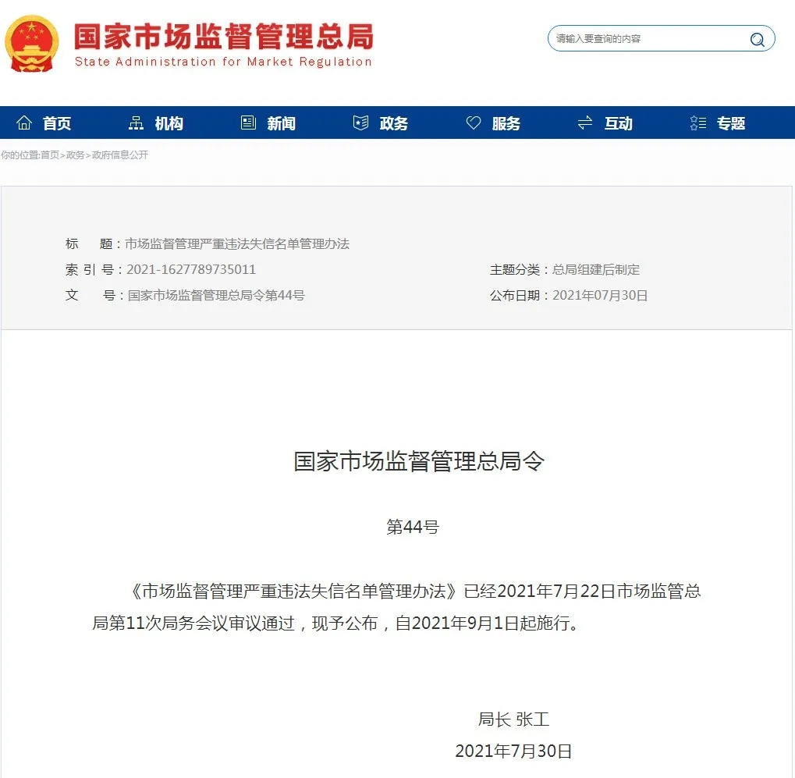Click the State Administration for Market Regulation text

223,62
